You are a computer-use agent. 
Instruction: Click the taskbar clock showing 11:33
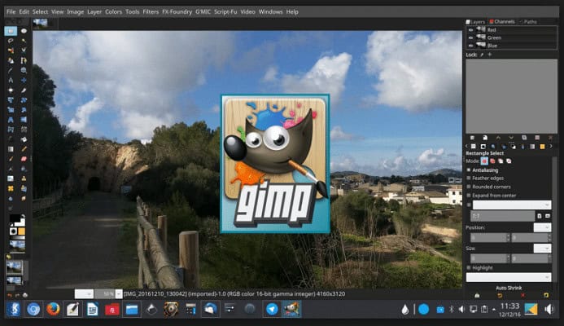click(509, 306)
